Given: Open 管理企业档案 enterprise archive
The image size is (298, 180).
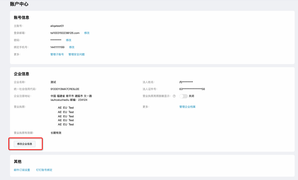Looking at the screenshot, I should pyautogui.click(x=187, y=106).
